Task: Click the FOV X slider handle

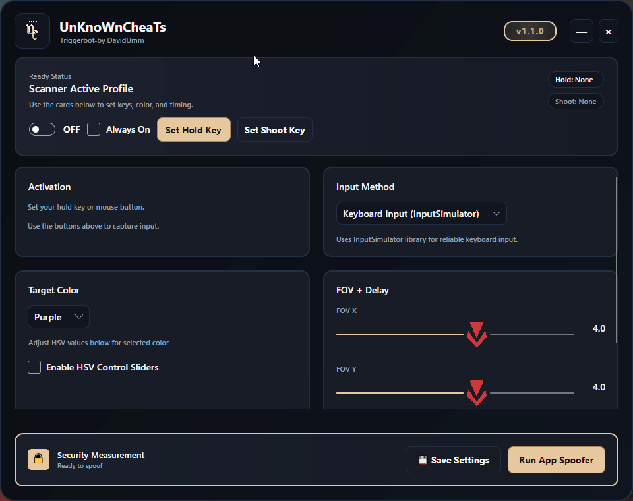Action: click(x=476, y=334)
